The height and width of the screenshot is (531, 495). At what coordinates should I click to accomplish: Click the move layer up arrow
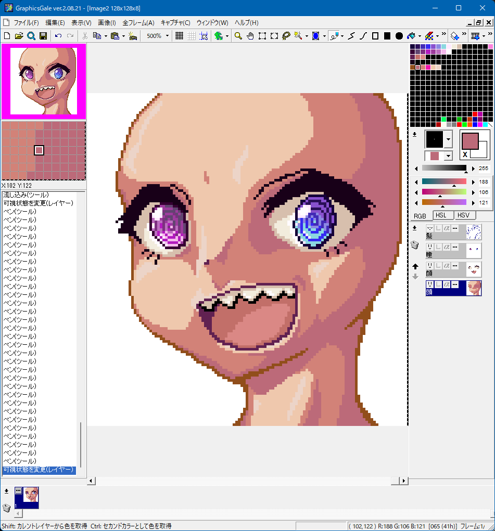[x=415, y=266]
